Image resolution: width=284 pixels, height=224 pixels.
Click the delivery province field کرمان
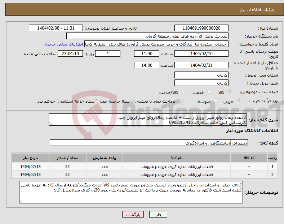(201, 75)
